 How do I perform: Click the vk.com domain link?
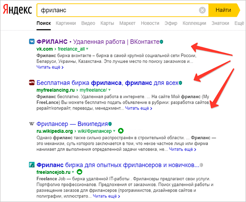click(45, 49)
